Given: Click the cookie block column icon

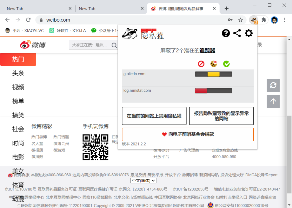Looking at the screenshot, I should click(214, 64).
